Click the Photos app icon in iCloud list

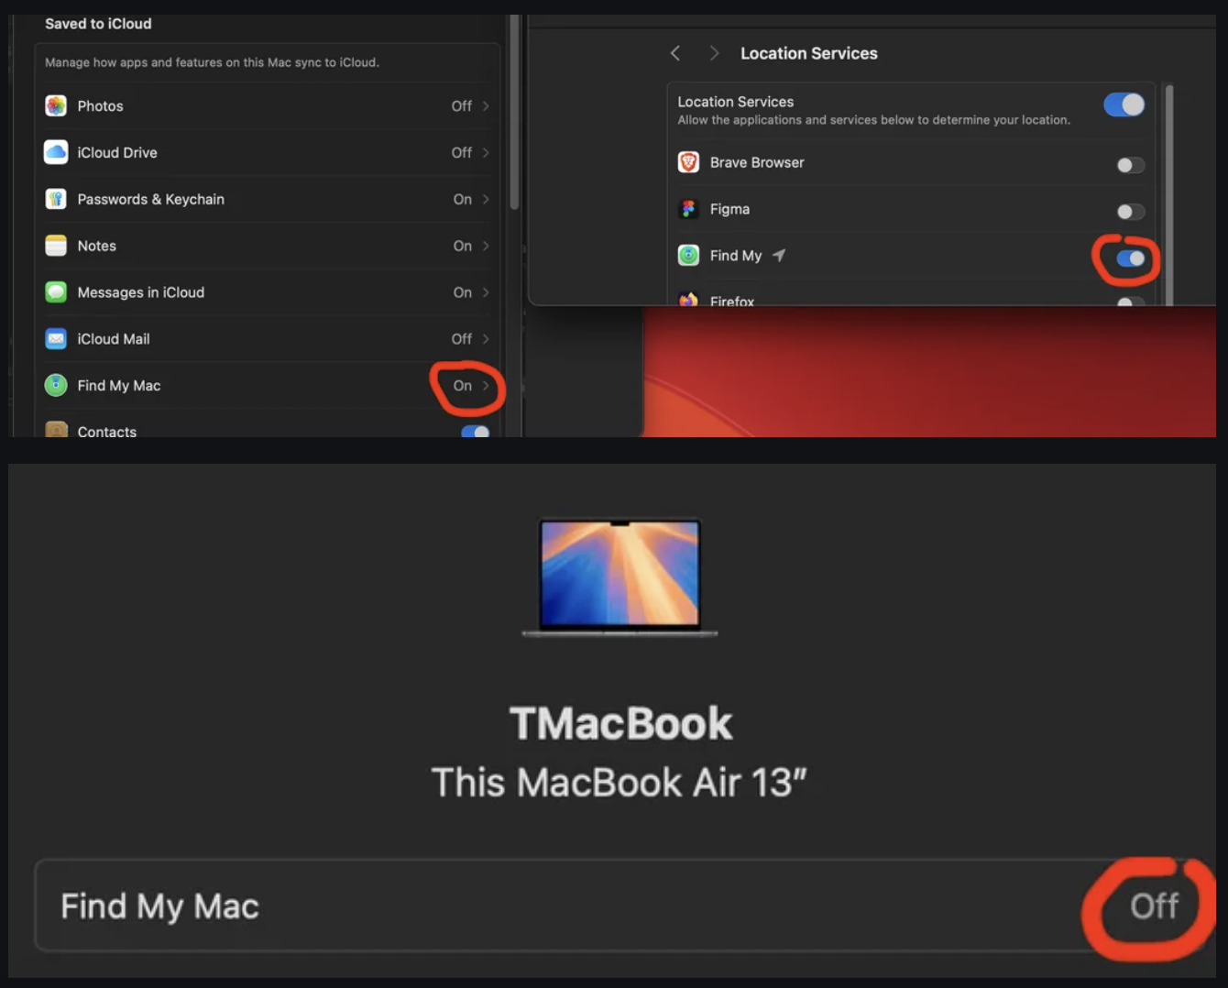click(56, 106)
